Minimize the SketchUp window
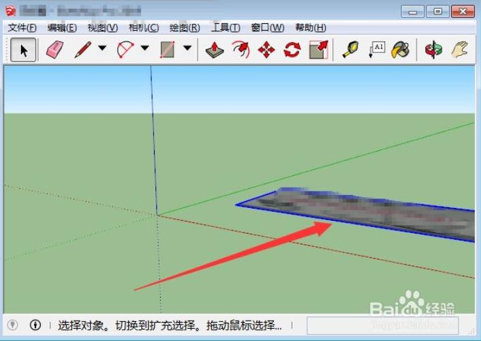 tap(413, 12)
